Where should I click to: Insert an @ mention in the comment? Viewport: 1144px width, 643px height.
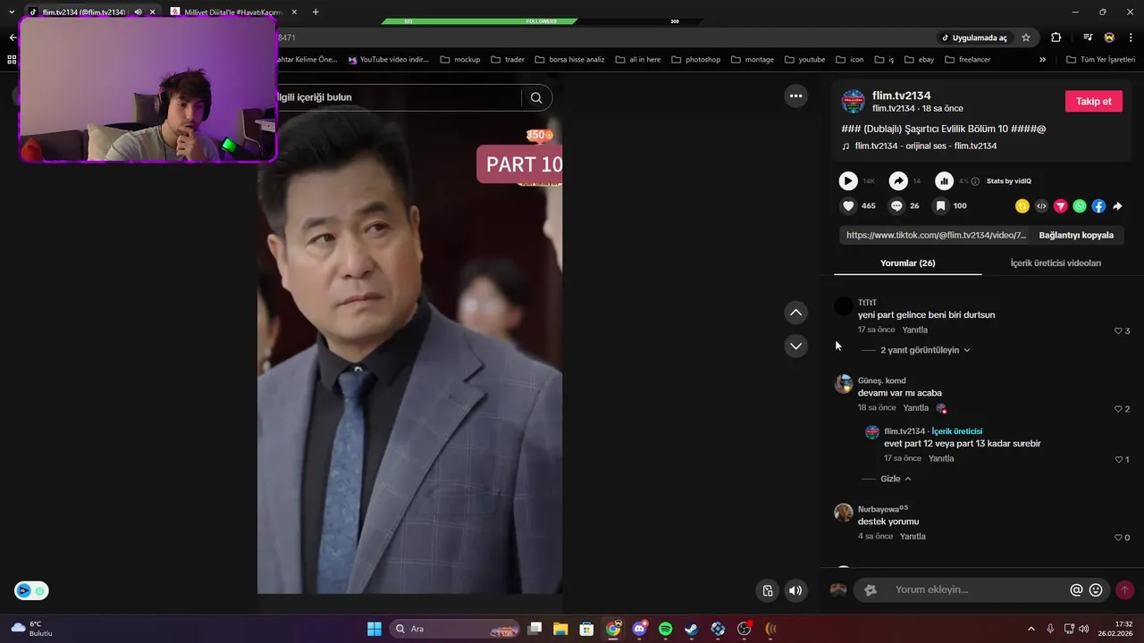click(1076, 590)
